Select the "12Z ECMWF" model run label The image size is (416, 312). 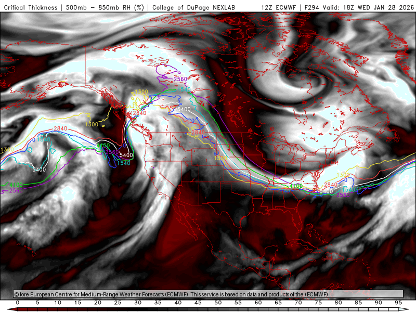pyautogui.click(x=278, y=7)
